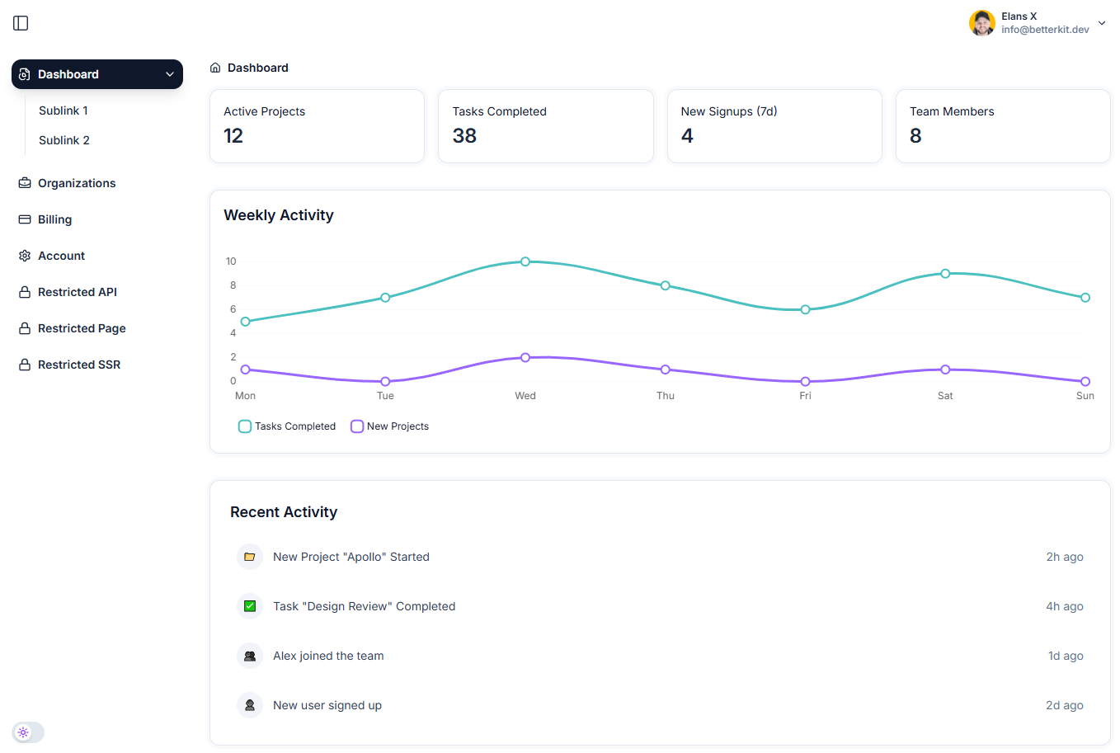The image size is (1120, 753).
Task: Switch the light/dark theme toggle
Action: [x=28, y=732]
